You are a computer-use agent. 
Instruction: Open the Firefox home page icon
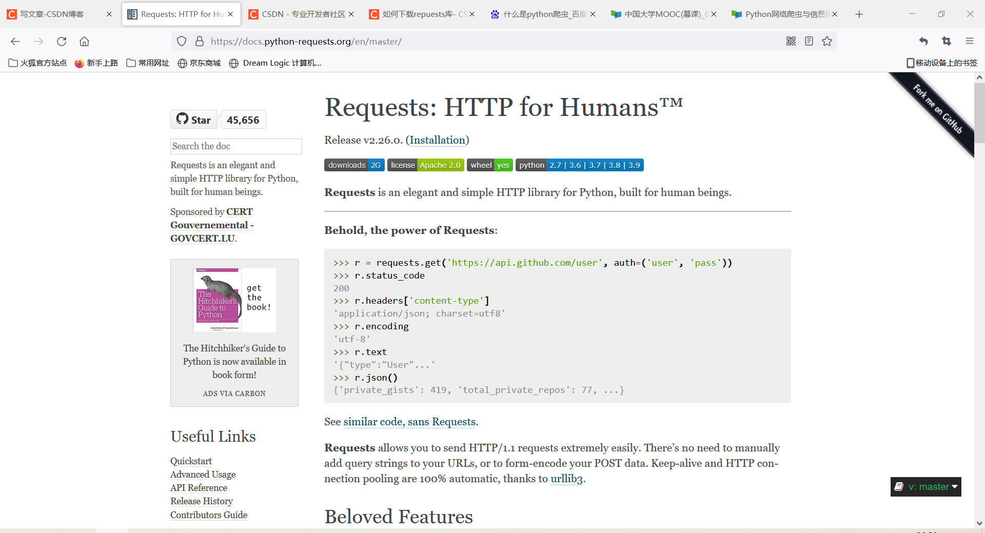click(x=84, y=41)
